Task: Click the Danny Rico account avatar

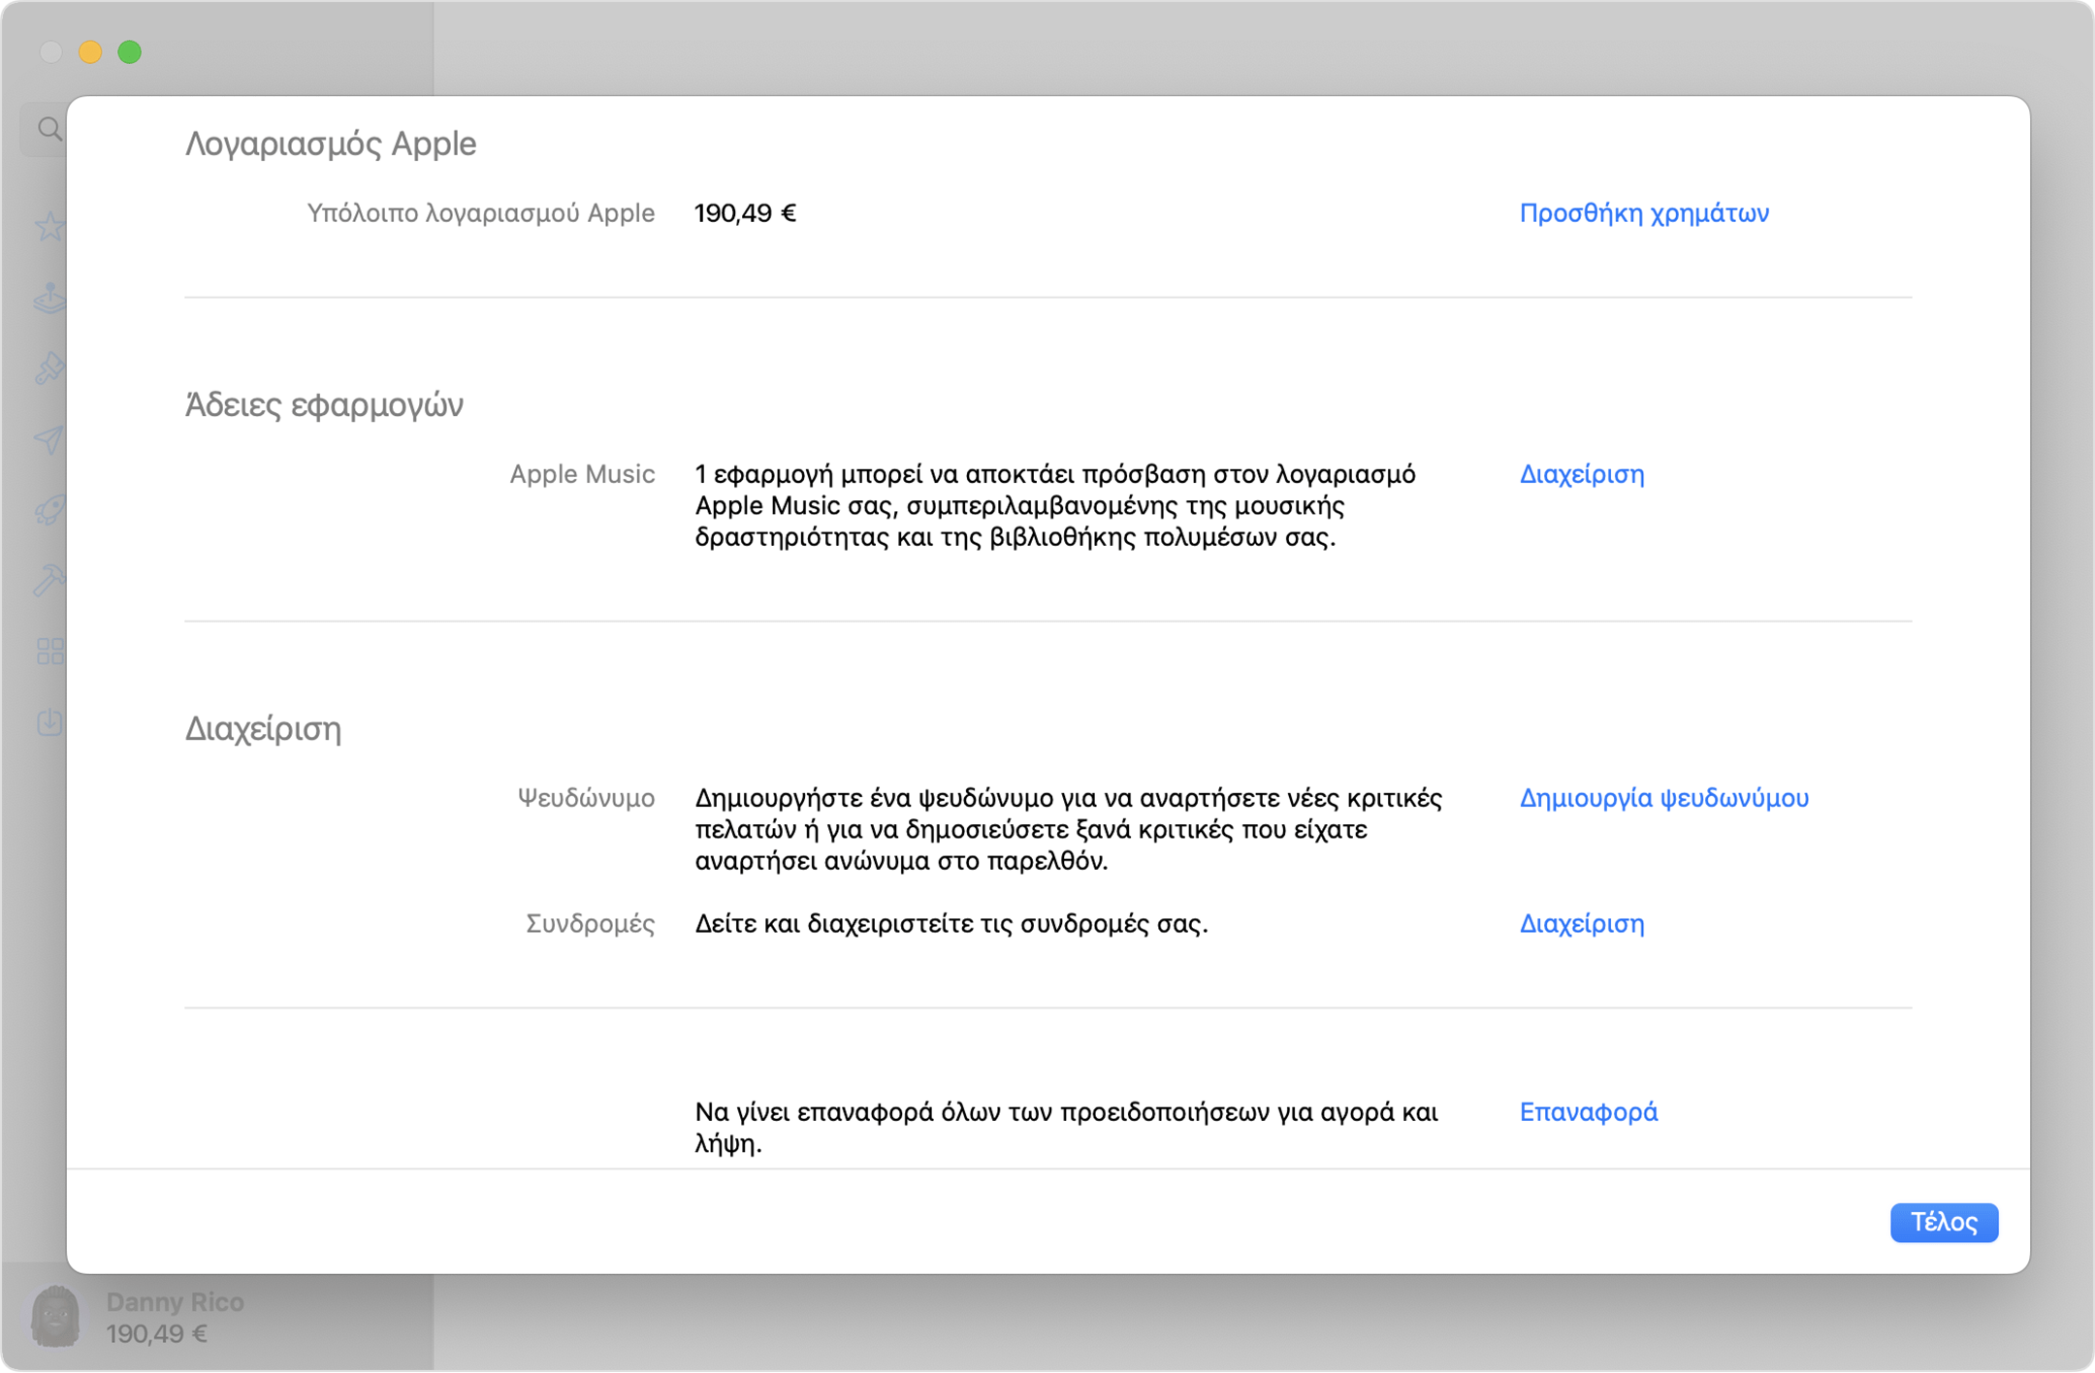Action: (55, 1317)
